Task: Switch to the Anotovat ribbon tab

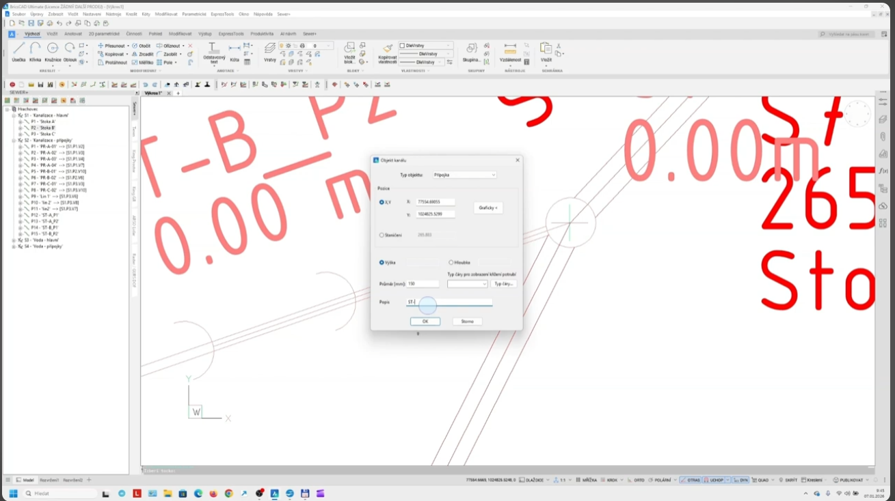Action: coord(73,33)
